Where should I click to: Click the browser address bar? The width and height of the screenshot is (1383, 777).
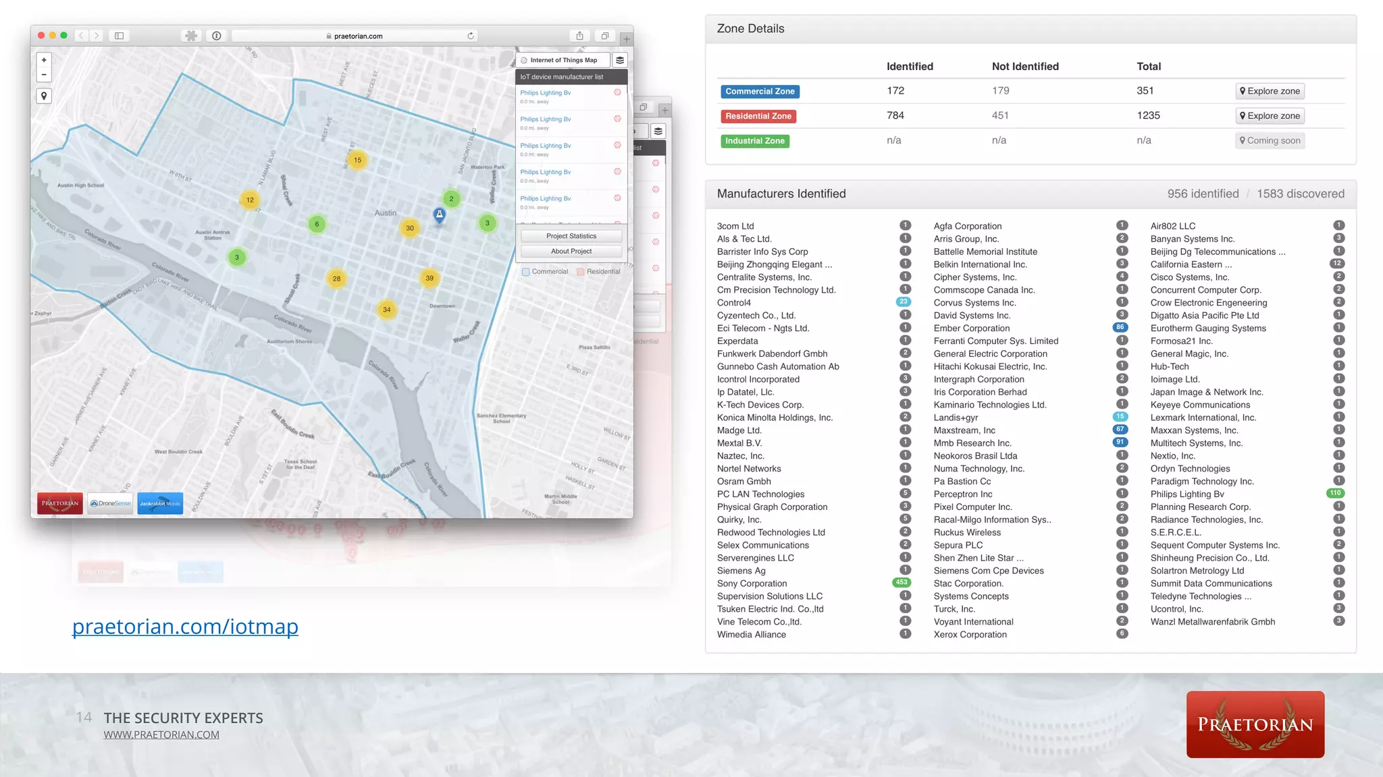point(358,36)
